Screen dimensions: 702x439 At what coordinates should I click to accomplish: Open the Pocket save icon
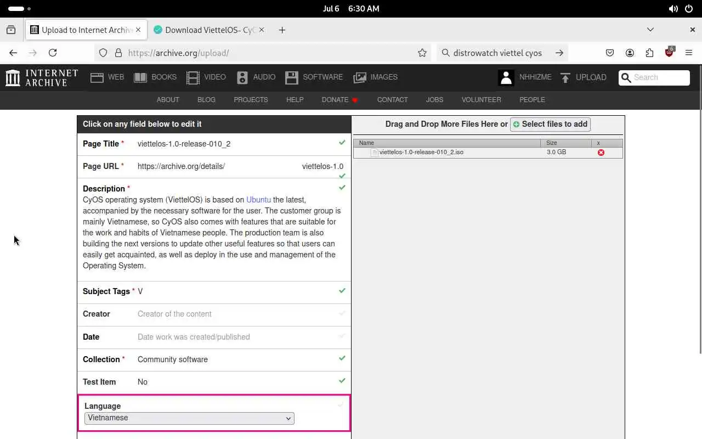coord(610,53)
